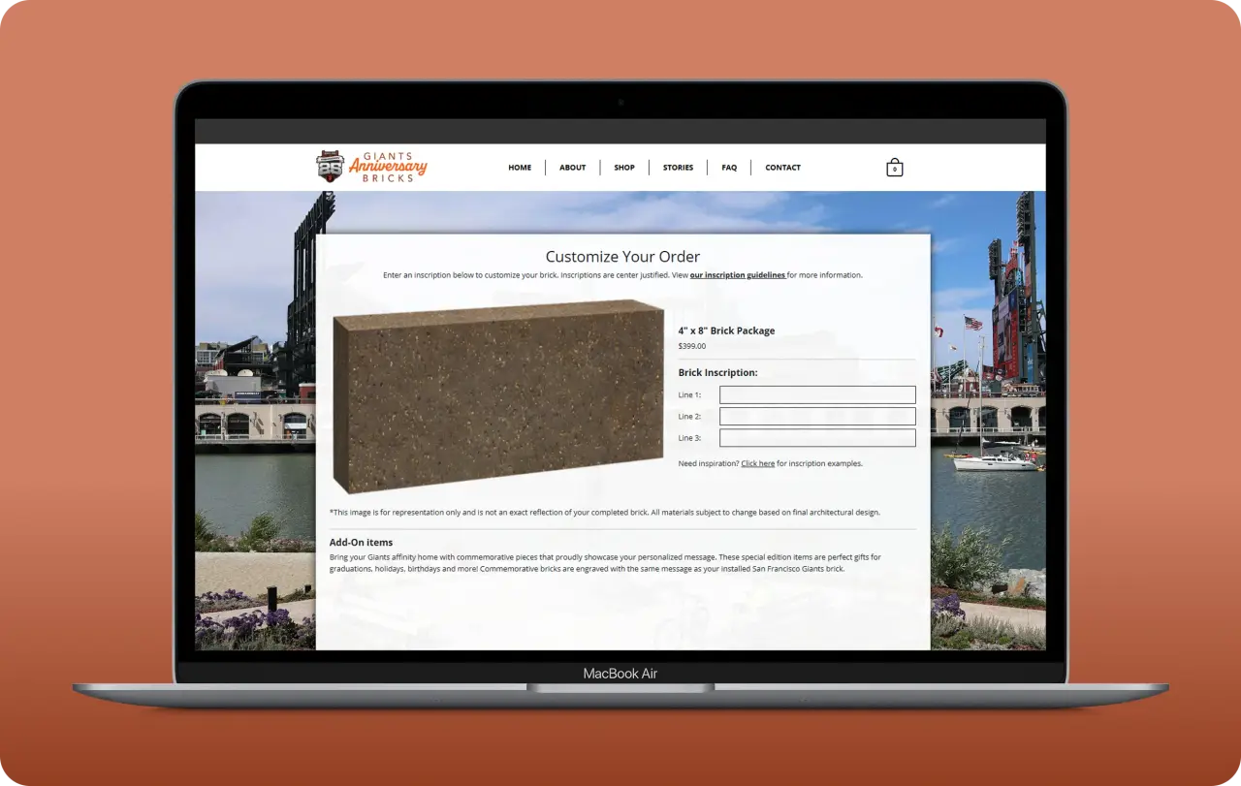Screen dimensions: 1241x786
Task: Focus the Line 3 inscription field
Action: click(x=817, y=438)
